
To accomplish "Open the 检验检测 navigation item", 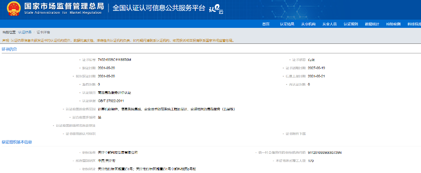I will (394, 24).
